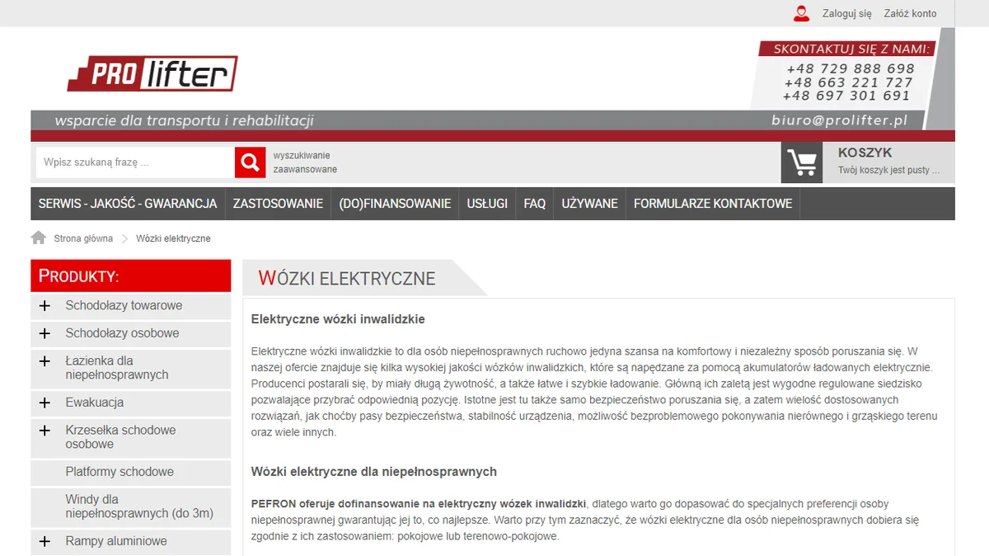The height and width of the screenshot is (556, 989).
Task: Click 'Twój koszyk jest pusty' text
Action: point(888,170)
